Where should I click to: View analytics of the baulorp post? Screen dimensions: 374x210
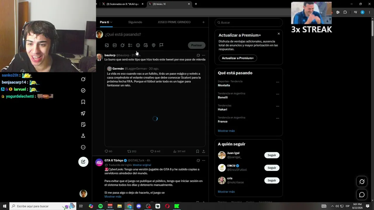[179, 151]
